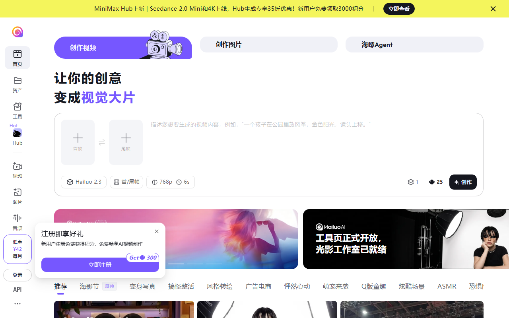Screen dimensions: 509x318
Task: Open the API link in sidebar
Action: (17, 289)
